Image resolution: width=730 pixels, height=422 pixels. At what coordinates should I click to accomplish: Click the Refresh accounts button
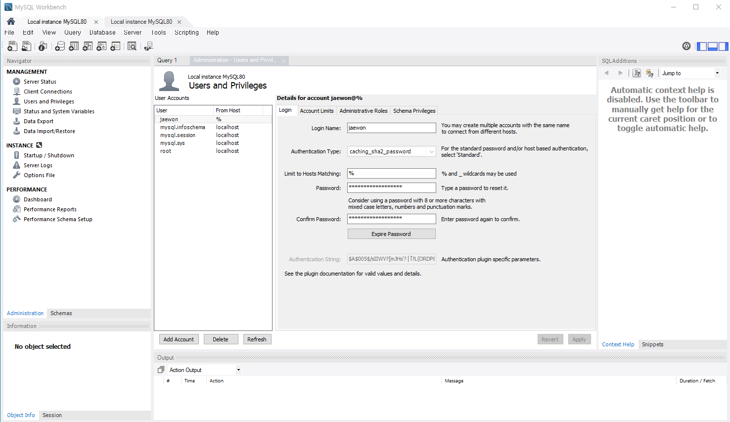click(257, 339)
